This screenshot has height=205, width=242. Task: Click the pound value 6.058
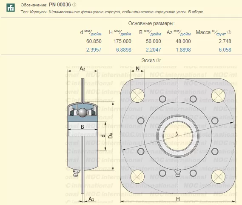point(225,50)
